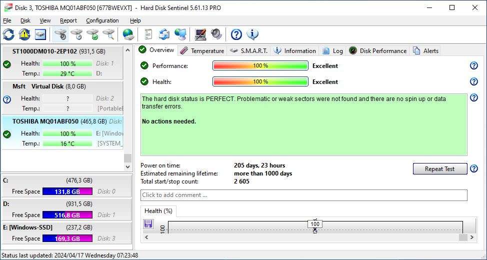487x260 pixels.
Task: Open the Help menu
Action: click(135, 20)
